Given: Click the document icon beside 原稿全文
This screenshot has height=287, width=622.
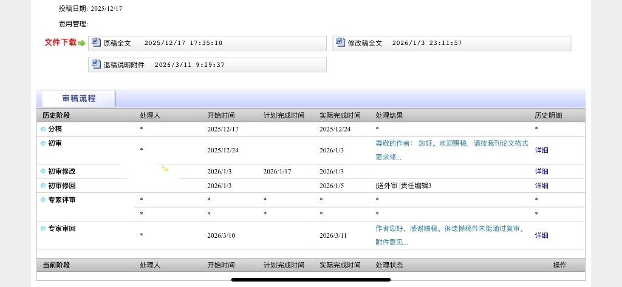Looking at the screenshot, I should 96,43.
